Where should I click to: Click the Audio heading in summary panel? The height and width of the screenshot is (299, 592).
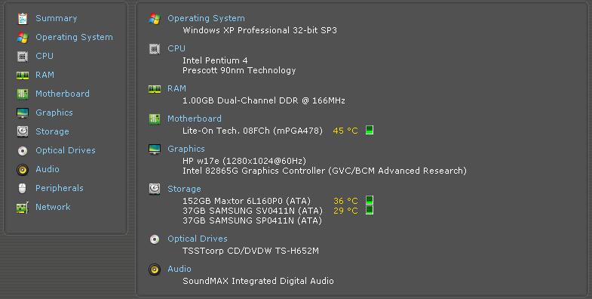[179, 269]
